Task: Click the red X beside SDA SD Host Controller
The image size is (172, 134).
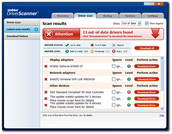Action: 46,92
